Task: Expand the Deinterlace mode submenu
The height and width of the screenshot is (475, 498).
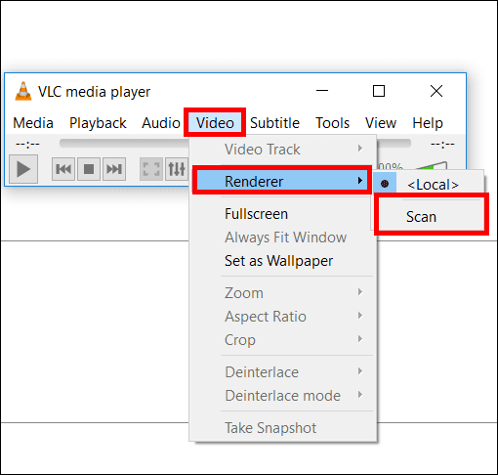Action: point(282,396)
